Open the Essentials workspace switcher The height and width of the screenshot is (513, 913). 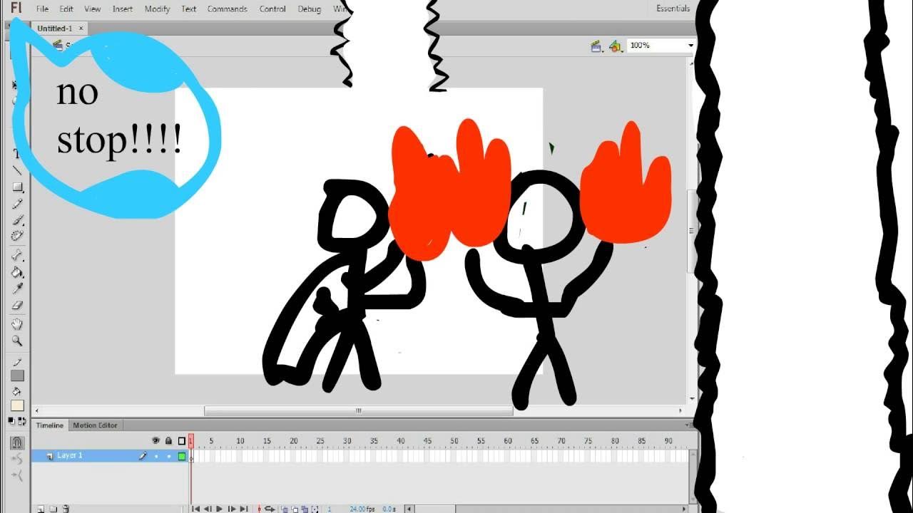(x=673, y=9)
